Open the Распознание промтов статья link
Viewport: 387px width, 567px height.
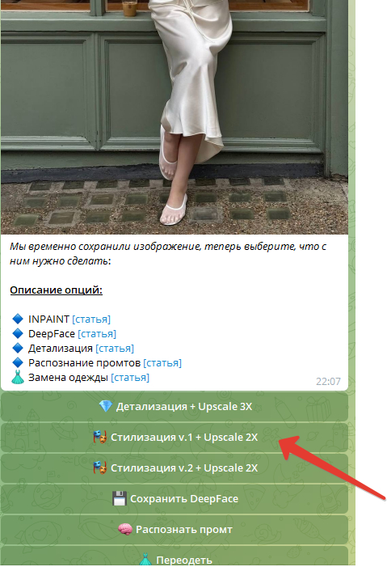pyautogui.click(x=162, y=362)
